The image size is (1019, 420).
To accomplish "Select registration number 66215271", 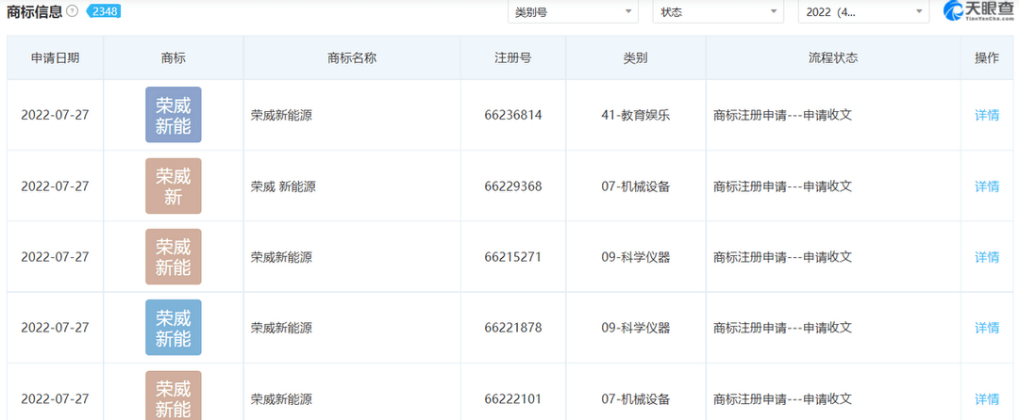I will (513, 257).
